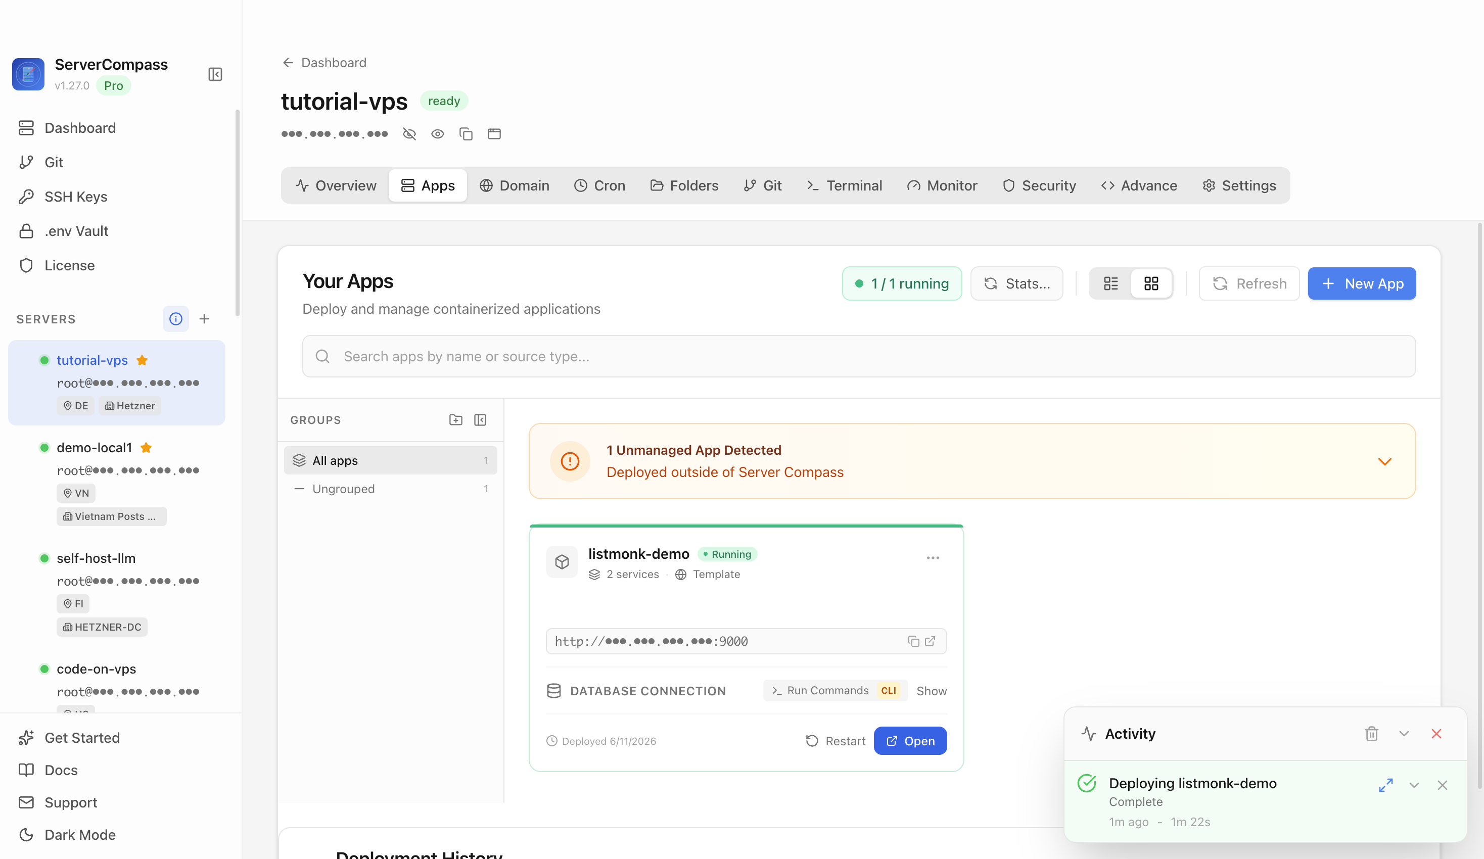Viewport: 1484px width, 859px height.
Task: Select the tutorial-vps server
Action: 117,383
